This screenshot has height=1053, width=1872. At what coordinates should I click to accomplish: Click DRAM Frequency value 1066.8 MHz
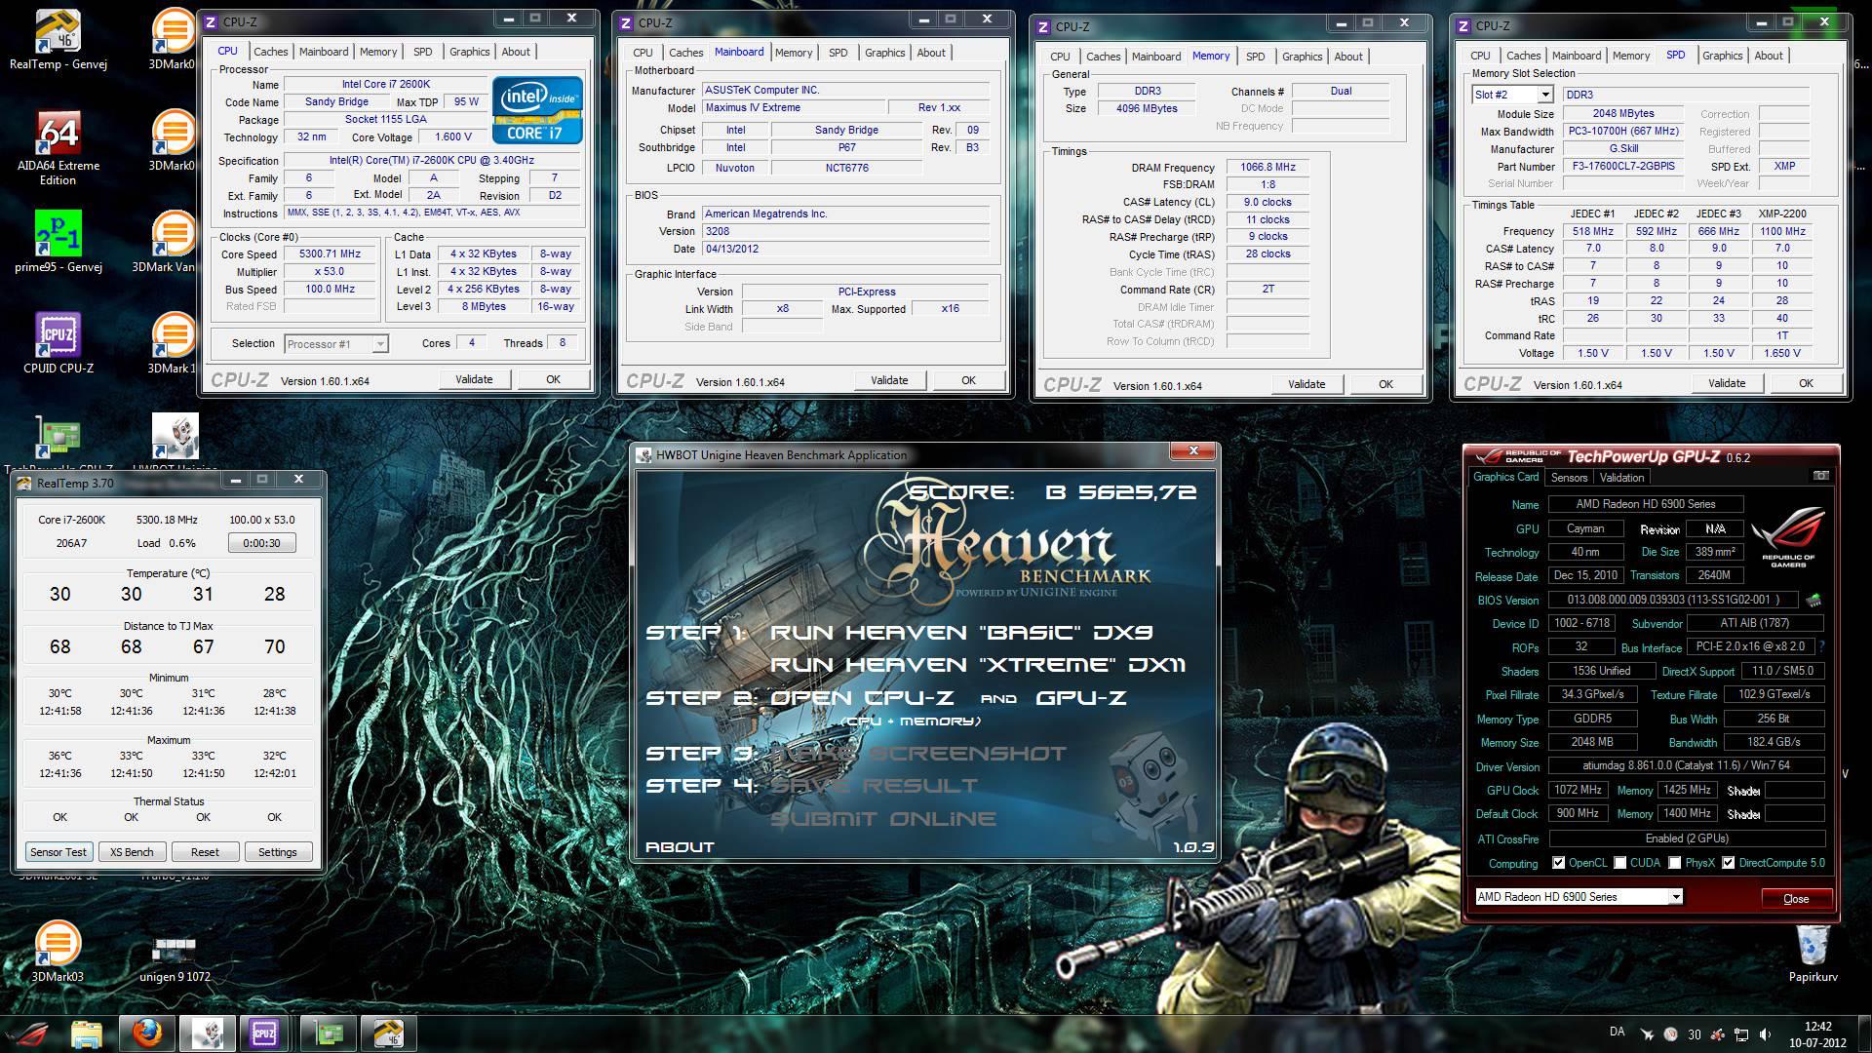coord(1267,167)
